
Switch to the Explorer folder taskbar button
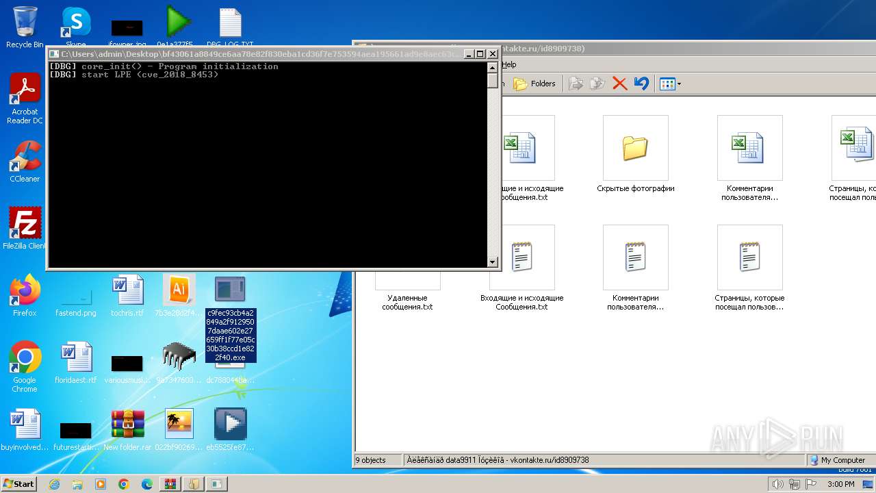194,484
